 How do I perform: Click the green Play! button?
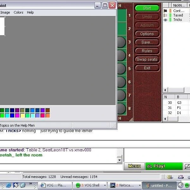[x=164, y=166]
